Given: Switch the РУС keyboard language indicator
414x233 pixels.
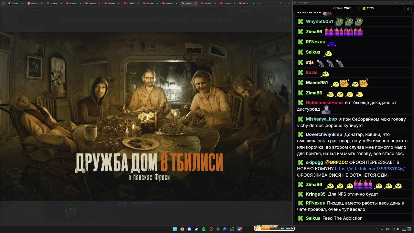Looking at the screenshot, I should coord(388,229).
